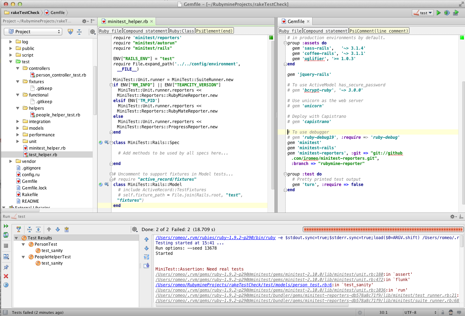Go to previous failed test arrow in test toolbar
The width and height of the screenshot is (465, 316).
pos(49,229)
